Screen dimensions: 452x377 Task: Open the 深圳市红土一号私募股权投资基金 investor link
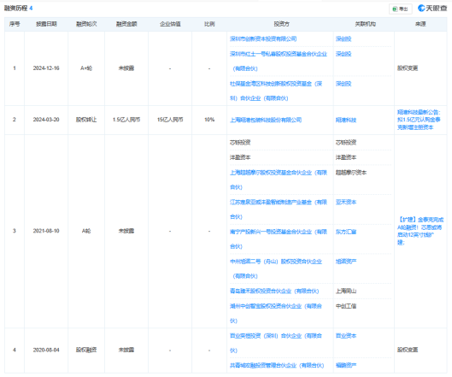(x=279, y=62)
